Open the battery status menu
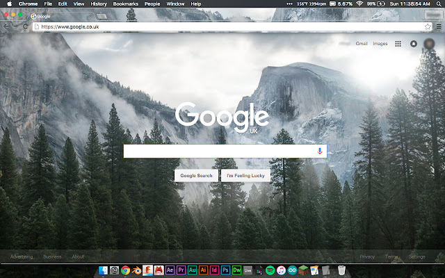The image size is (445, 278). (x=375, y=3)
